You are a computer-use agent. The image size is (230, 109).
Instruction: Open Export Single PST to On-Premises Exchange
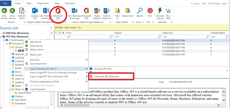[x=56, y=72]
